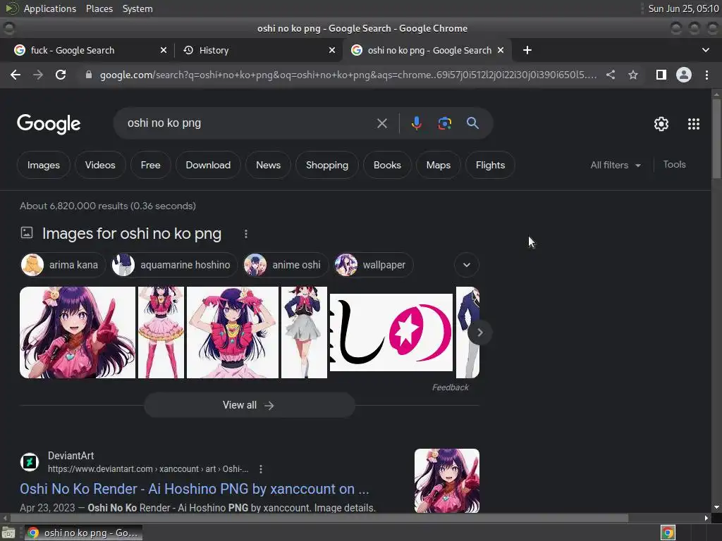Open Oshi No Ko Render DeviantArt link
The width and height of the screenshot is (722, 541).
(x=195, y=489)
